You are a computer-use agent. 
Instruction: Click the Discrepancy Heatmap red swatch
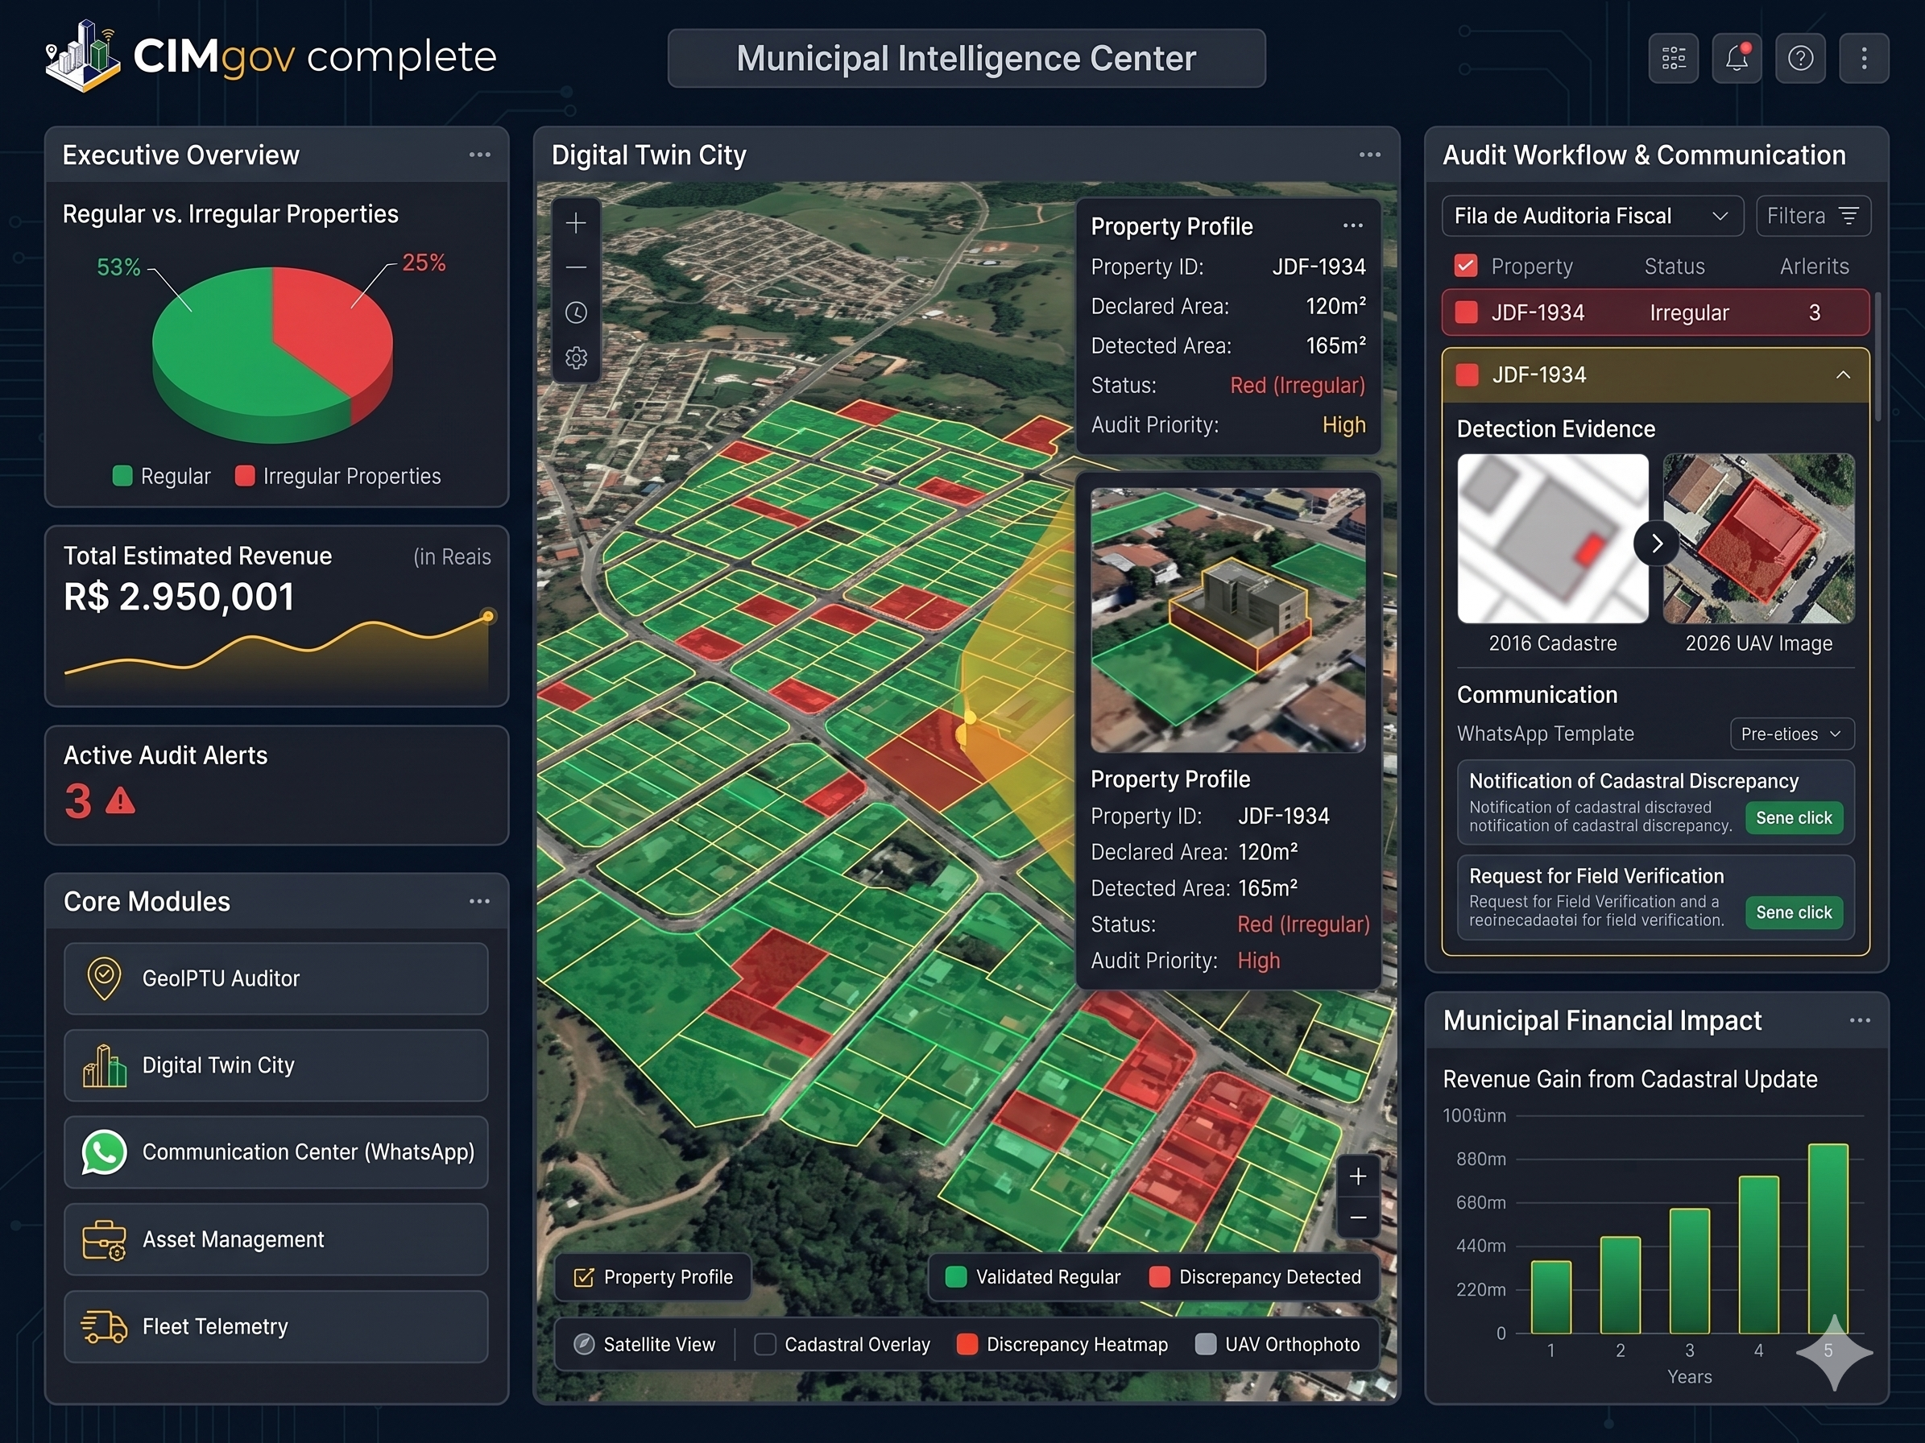click(x=967, y=1344)
